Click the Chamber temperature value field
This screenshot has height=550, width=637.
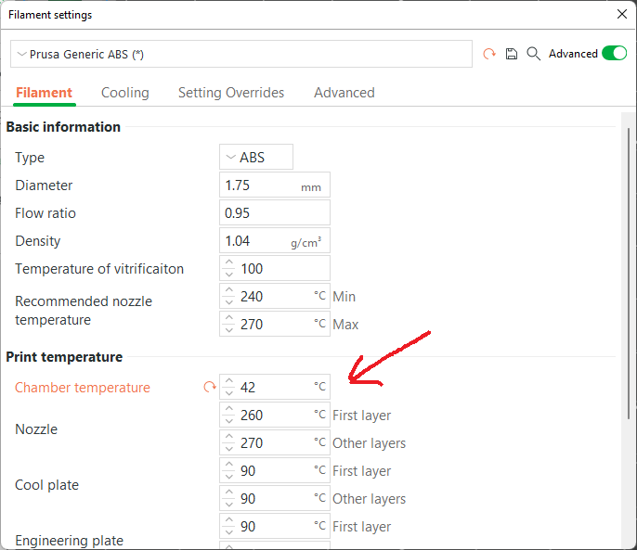coord(274,388)
